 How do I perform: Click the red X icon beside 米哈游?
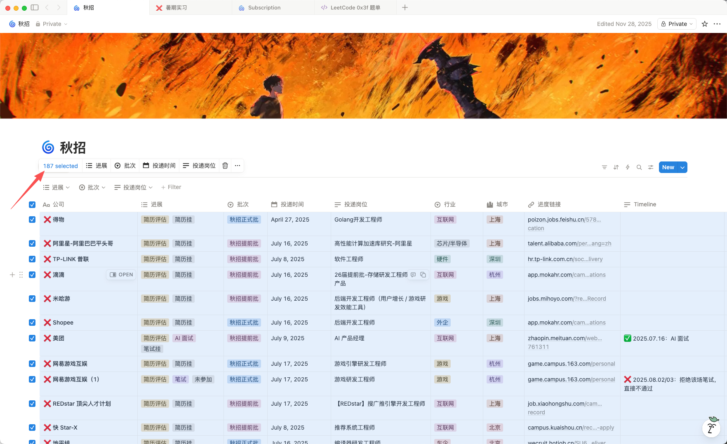[47, 299]
